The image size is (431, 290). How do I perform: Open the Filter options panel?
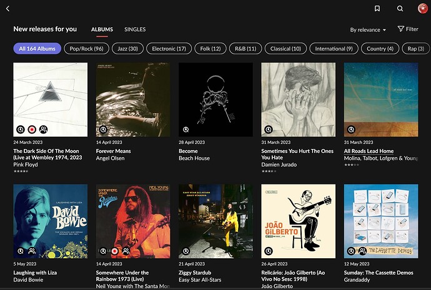[408, 29]
